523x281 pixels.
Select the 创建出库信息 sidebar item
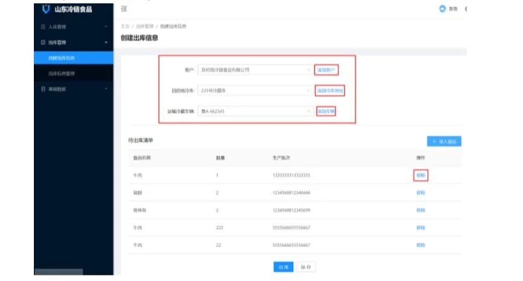pyautogui.click(x=73, y=58)
